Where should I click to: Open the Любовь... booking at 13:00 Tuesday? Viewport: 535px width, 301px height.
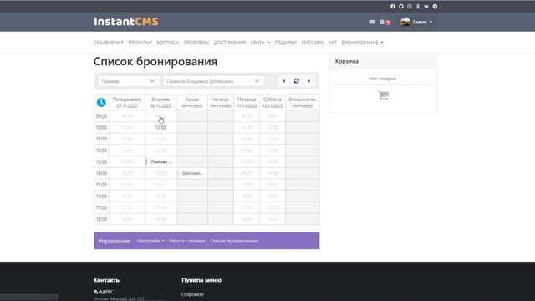point(160,161)
